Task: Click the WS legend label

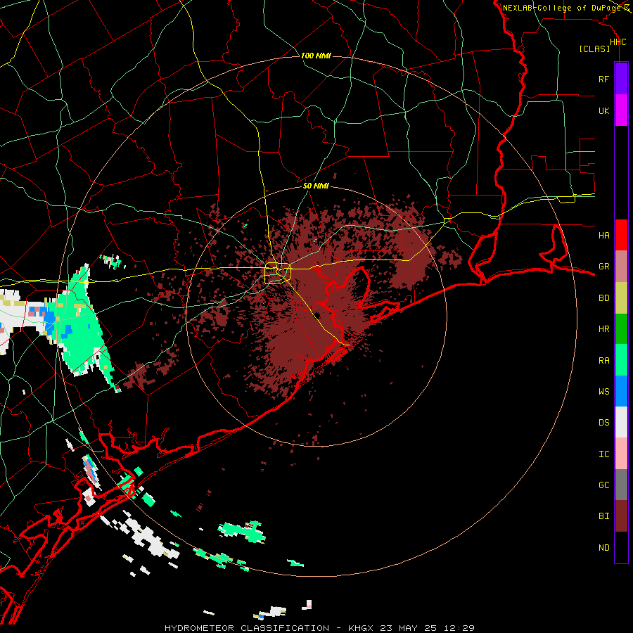Action: tap(603, 391)
